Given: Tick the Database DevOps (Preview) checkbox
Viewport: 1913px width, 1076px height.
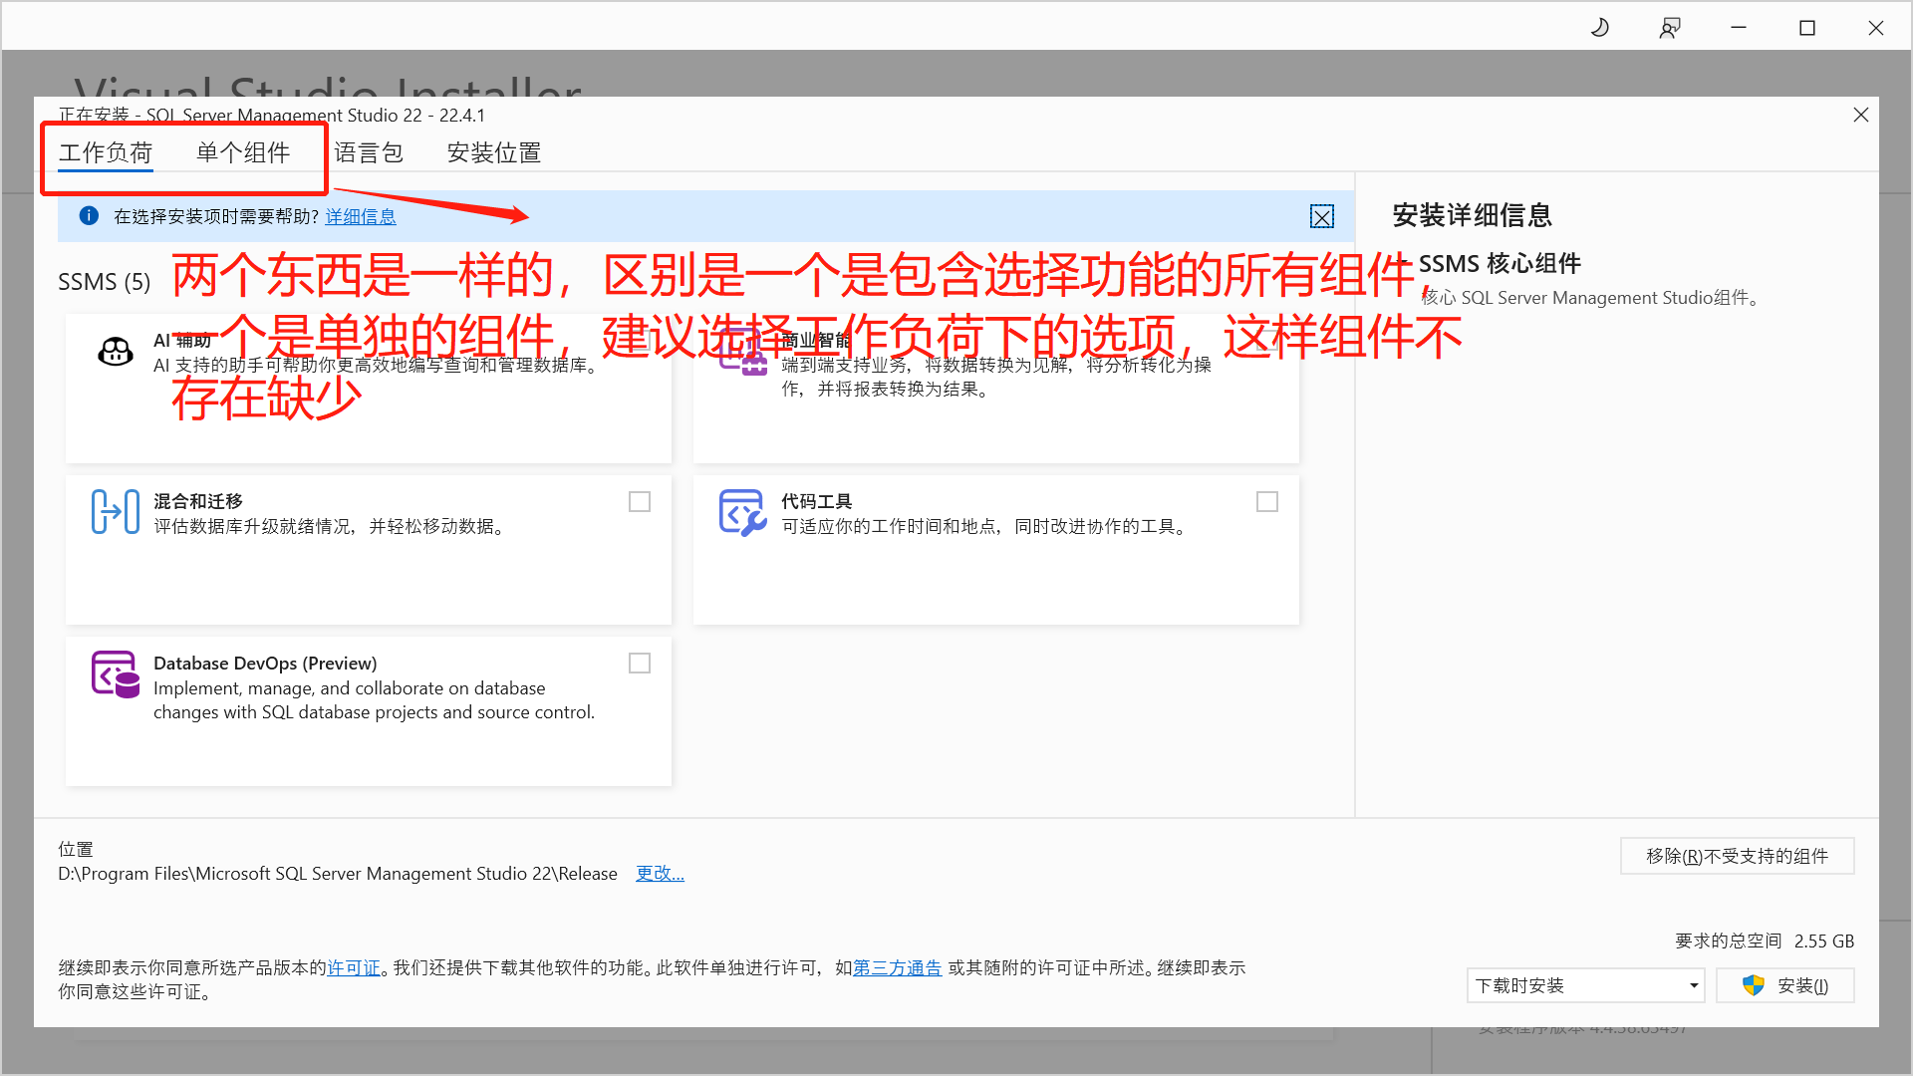Looking at the screenshot, I should click(x=640, y=664).
